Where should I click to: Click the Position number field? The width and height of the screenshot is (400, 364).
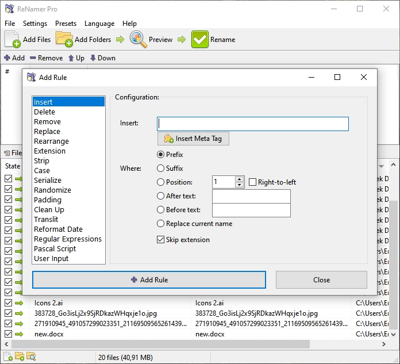(224, 182)
